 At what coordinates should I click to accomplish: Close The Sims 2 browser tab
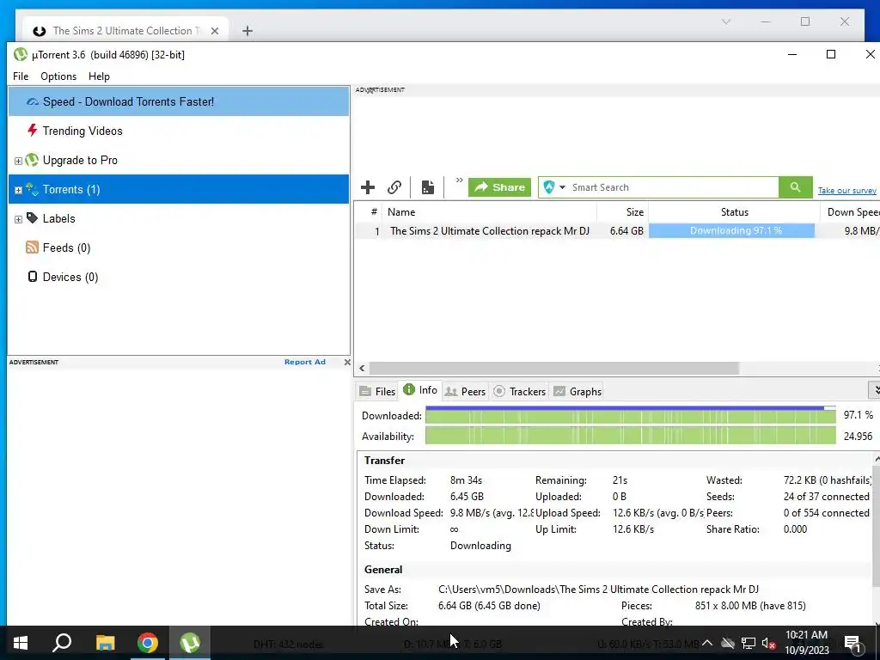214,31
